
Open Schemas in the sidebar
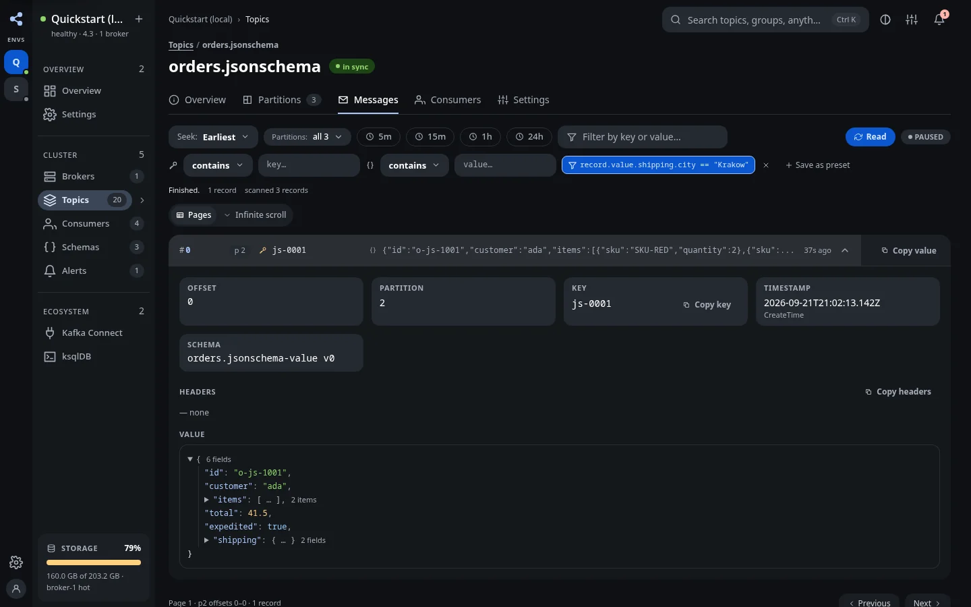tap(94, 247)
